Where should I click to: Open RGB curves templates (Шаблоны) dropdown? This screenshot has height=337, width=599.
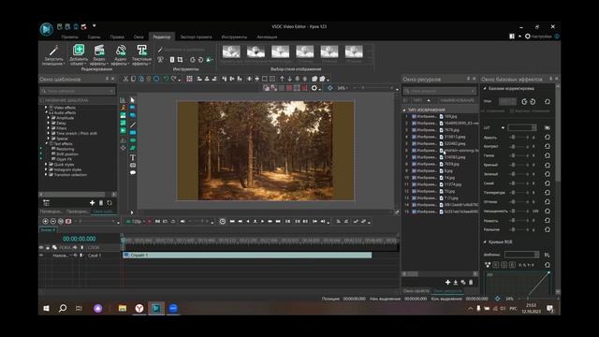[522, 255]
